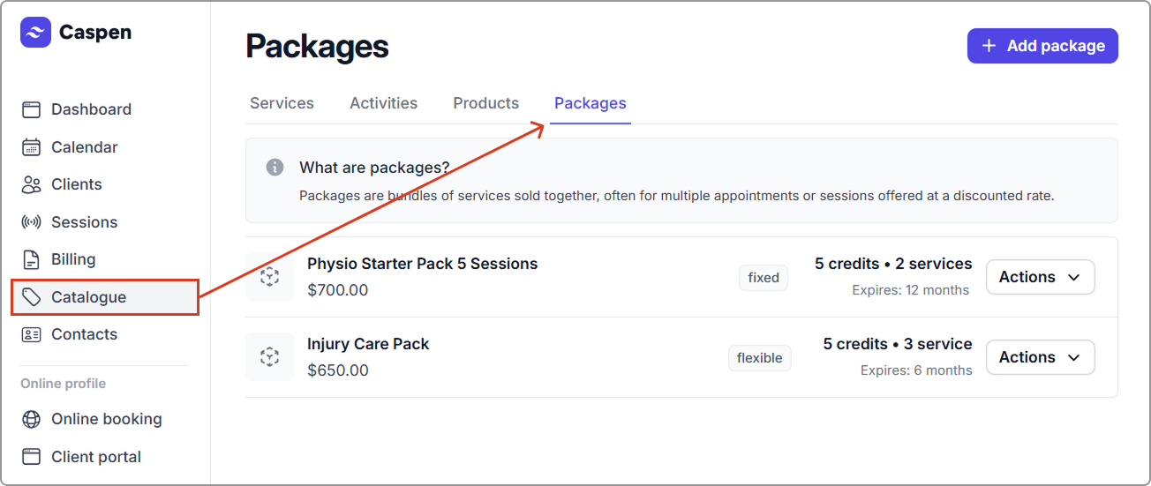Click the Caspen logo icon
Screen dimensions: 1151x486
[35, 33]
